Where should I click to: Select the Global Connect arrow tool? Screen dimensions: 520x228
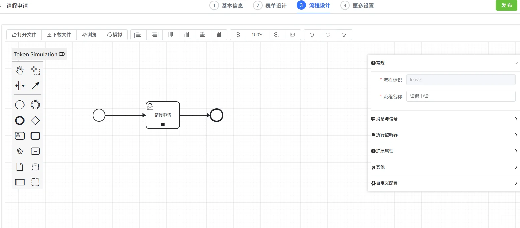tap(35, 86)
